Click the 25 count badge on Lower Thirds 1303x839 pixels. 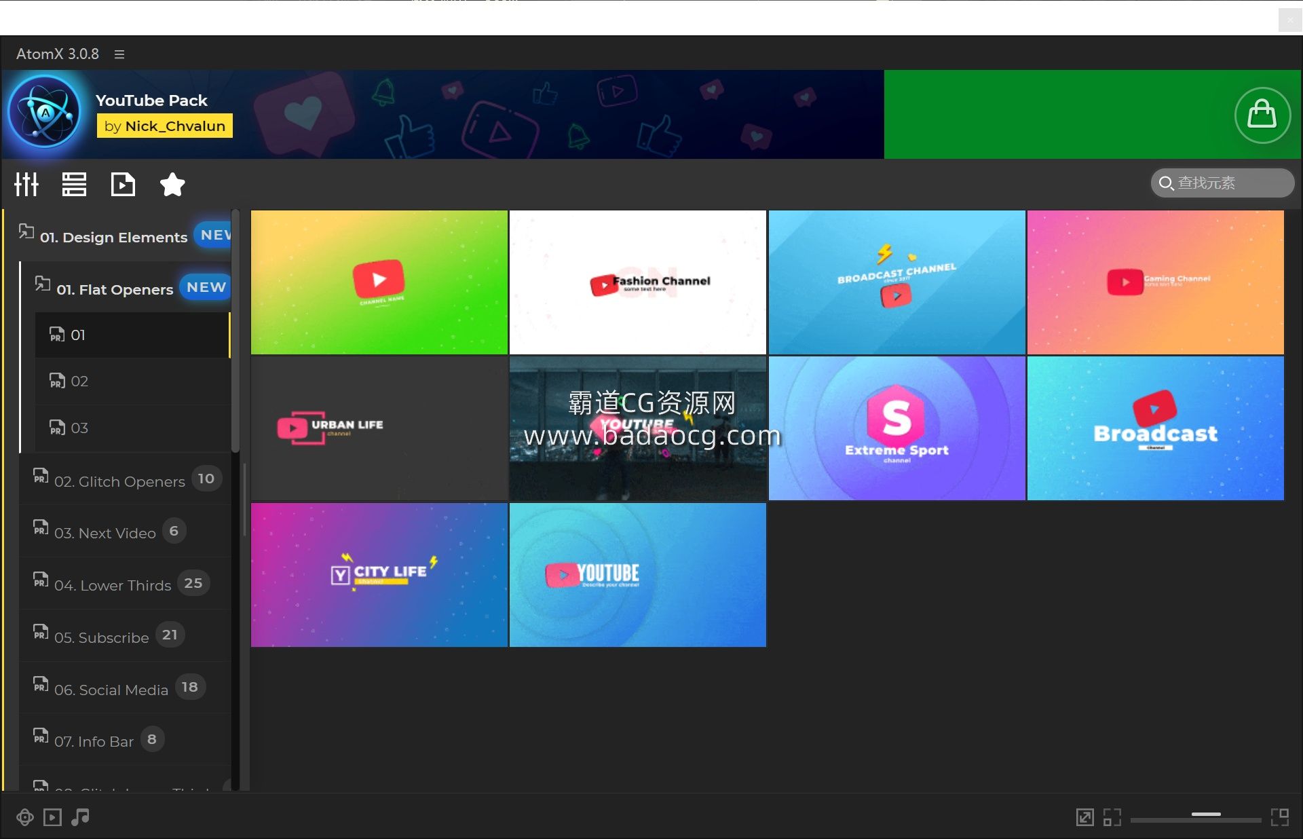point(193,583)
